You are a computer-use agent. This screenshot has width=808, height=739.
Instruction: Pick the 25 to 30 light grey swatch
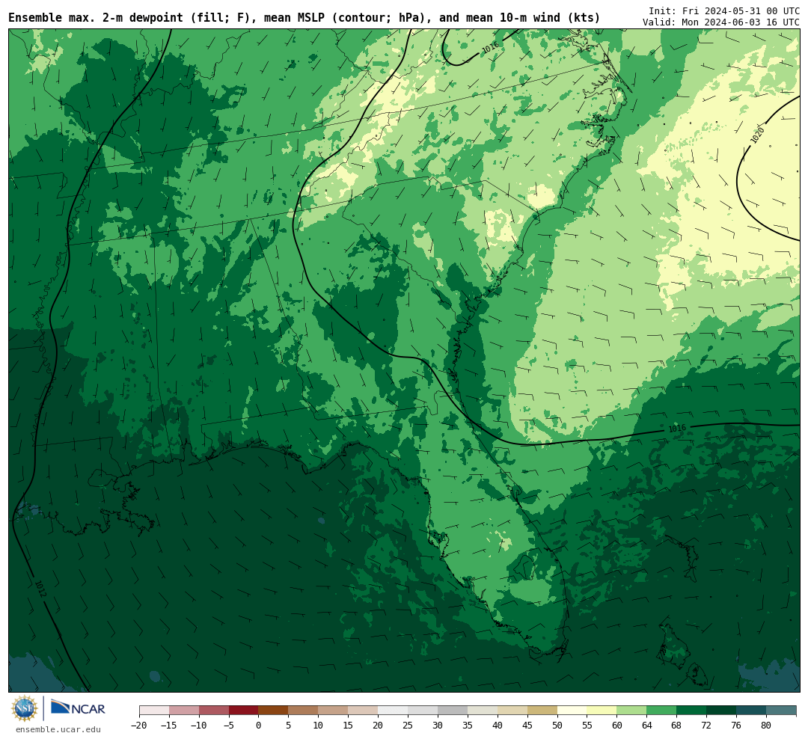[x=423, y=711]
